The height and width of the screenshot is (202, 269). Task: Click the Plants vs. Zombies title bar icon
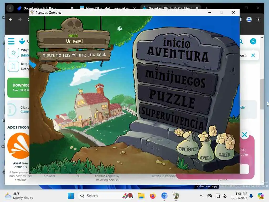[x=32, y=13]
